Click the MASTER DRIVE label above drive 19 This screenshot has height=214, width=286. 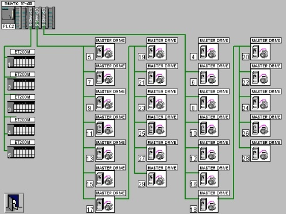162,40
